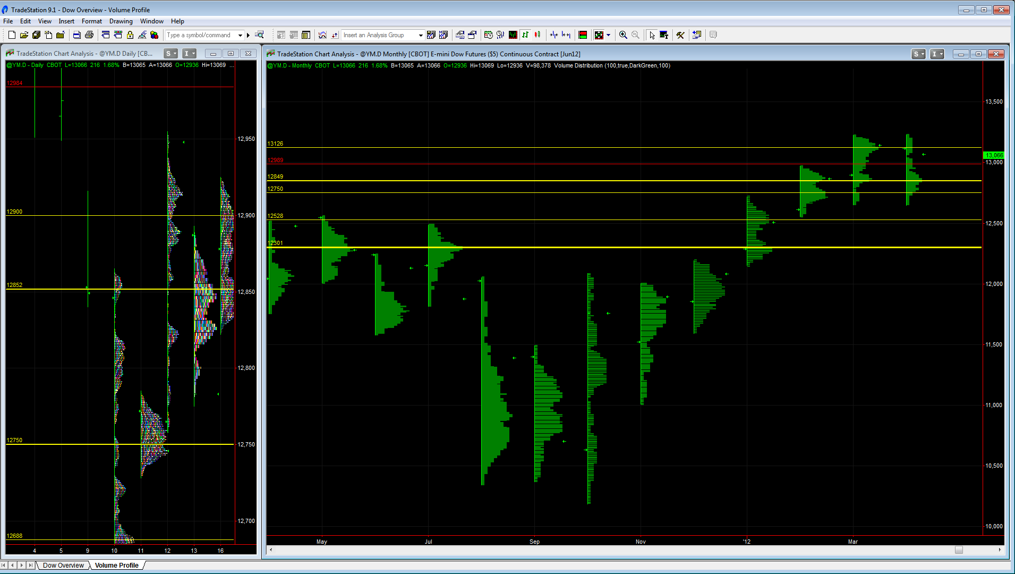This screenshot has width=1015, height=574.
Task: Expand the Insert an Analysis Group combo
Action: pos(421,35)
